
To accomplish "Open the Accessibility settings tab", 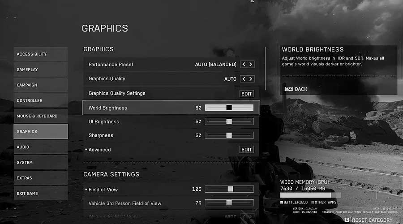I will [41, 54].
